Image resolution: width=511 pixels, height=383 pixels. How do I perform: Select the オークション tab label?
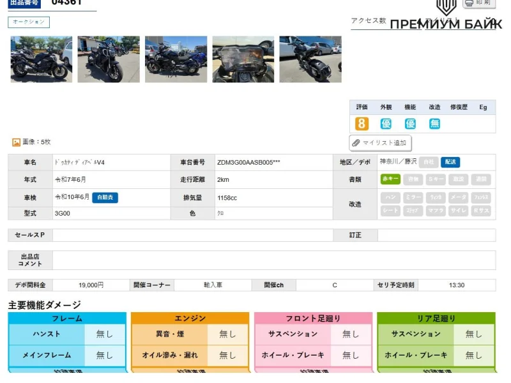29,22
